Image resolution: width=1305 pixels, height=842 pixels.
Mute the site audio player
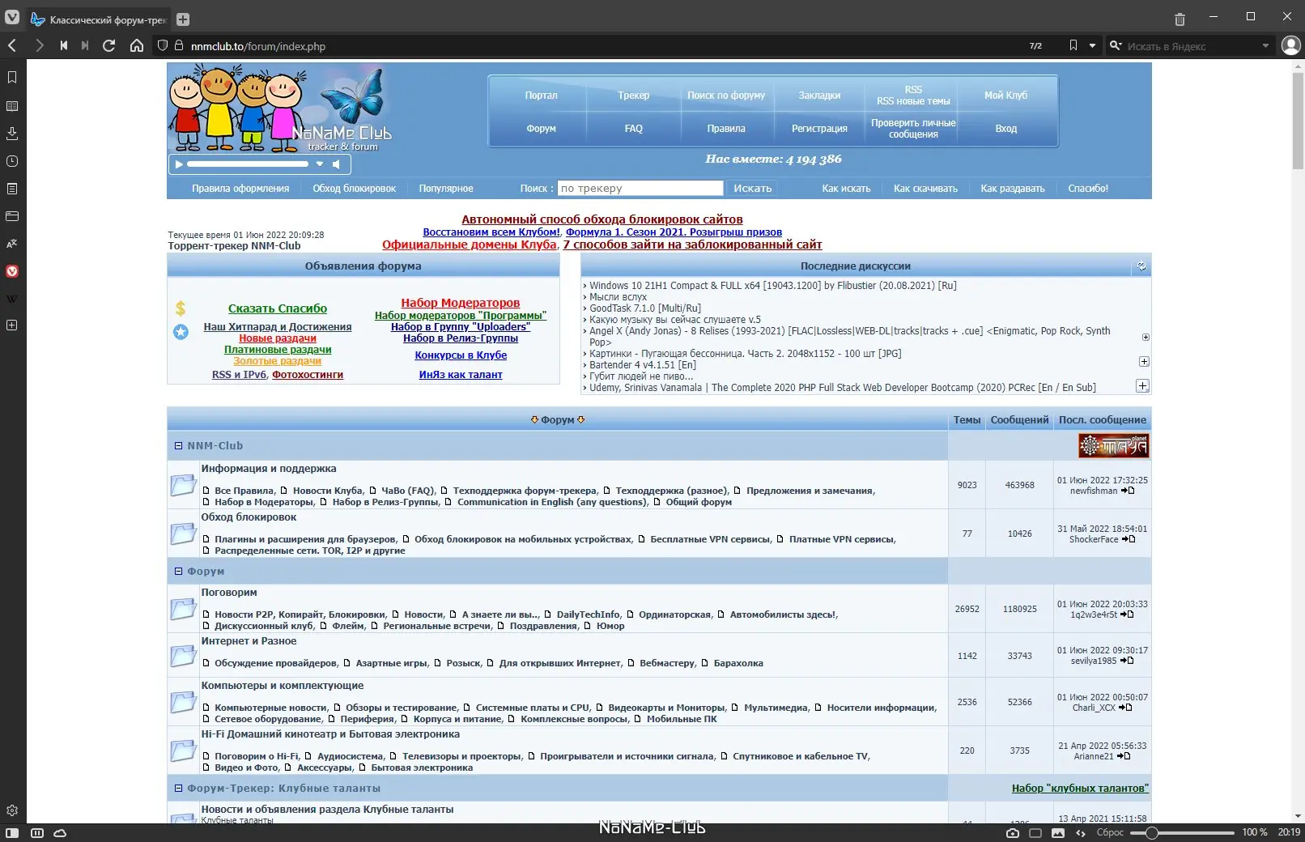pos(337,164)
